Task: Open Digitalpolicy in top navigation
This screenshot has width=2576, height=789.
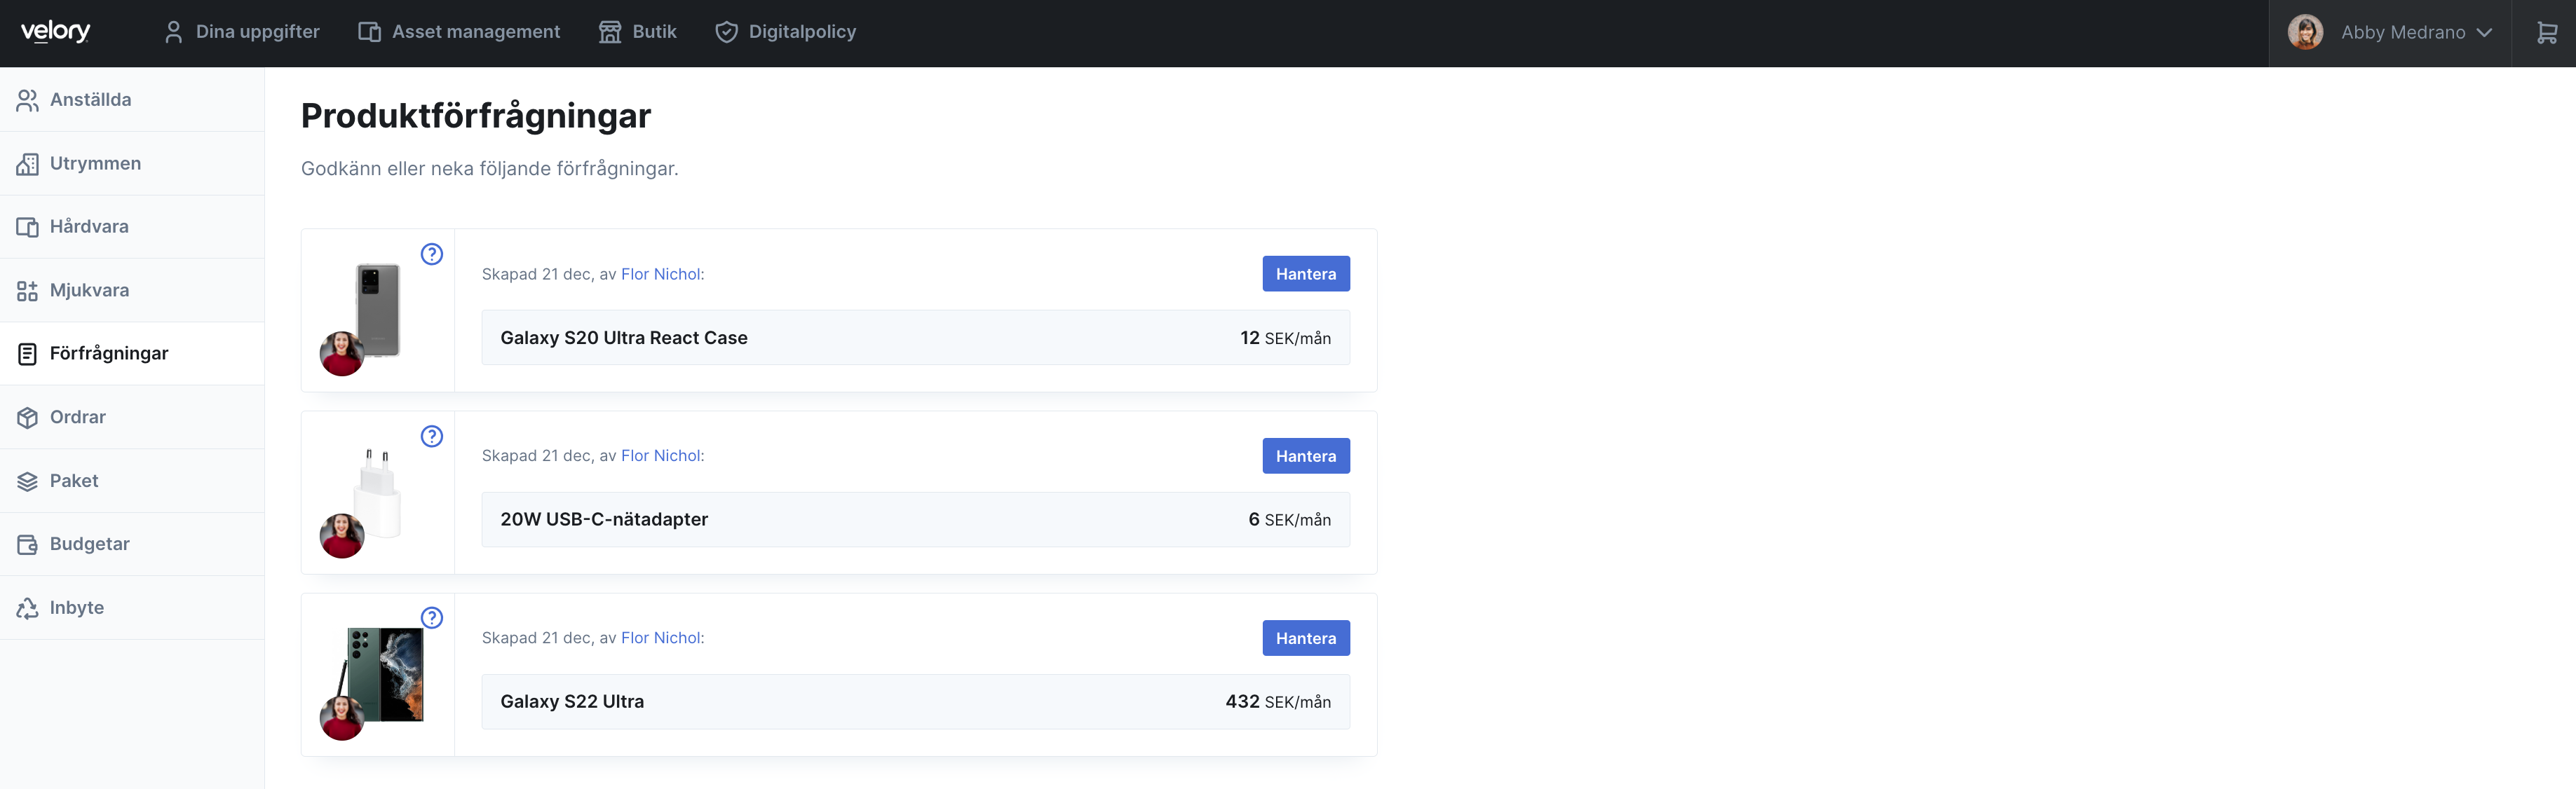Action: (786, 32)
